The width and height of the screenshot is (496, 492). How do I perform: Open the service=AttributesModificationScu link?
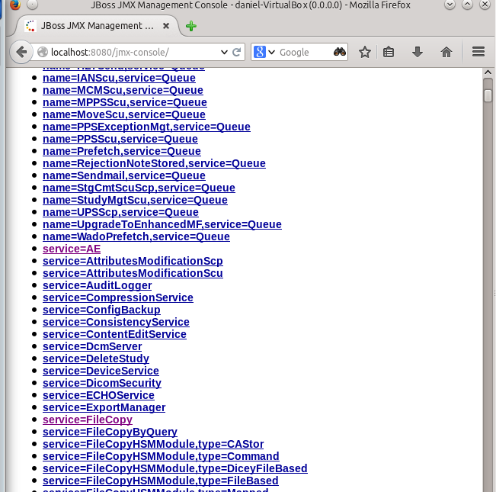133,273
